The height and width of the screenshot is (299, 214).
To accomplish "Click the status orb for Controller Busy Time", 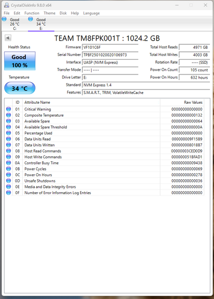I will pyautogui.click(x=8, y=163).
